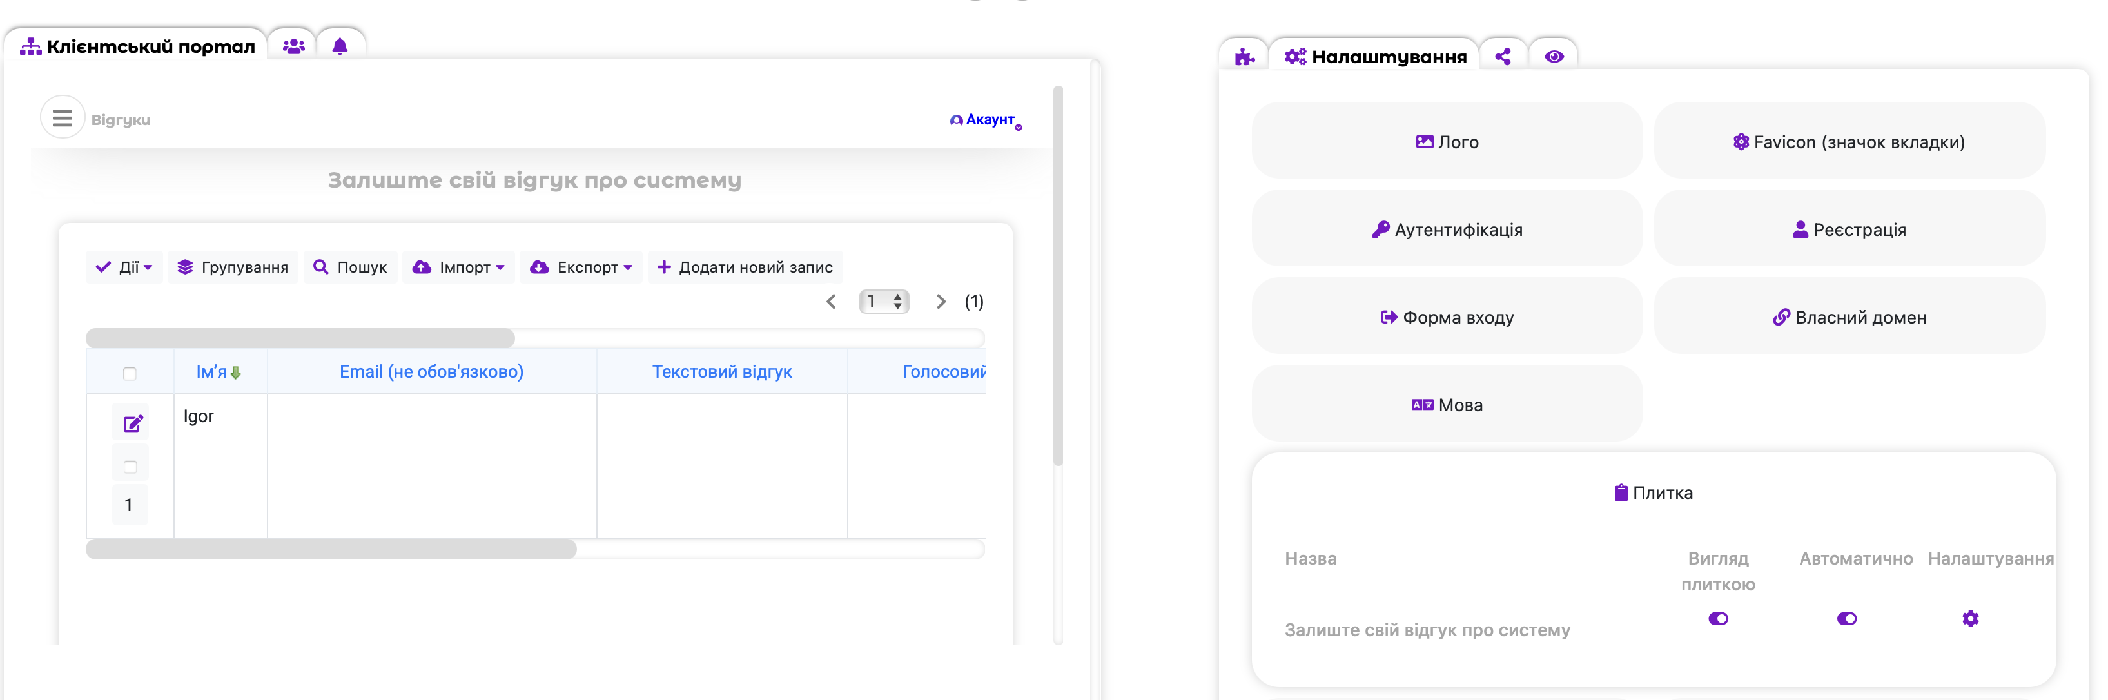The width and height of the screenshot is (2108, 700).
Task: Open the Акаунт link
Action: [x=986, y=119]
